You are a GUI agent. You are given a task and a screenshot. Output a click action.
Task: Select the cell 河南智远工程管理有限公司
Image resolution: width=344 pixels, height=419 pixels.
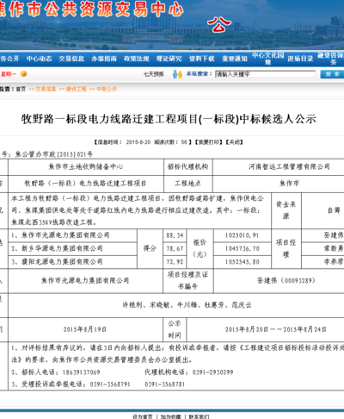pos(289,166)
